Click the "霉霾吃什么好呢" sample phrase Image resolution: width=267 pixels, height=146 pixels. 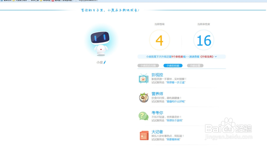pyautogui.click(x=176, y=101)
